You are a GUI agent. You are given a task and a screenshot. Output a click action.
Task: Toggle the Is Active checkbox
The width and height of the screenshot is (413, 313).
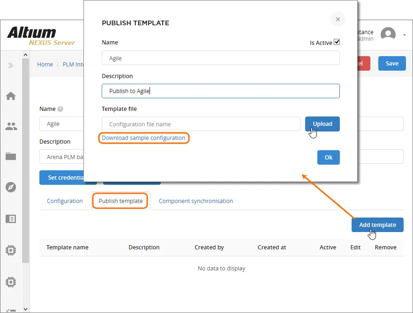point(337,42)
